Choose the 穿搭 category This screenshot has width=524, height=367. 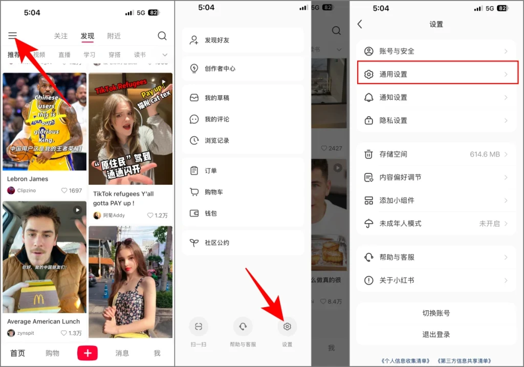[115, 54]
